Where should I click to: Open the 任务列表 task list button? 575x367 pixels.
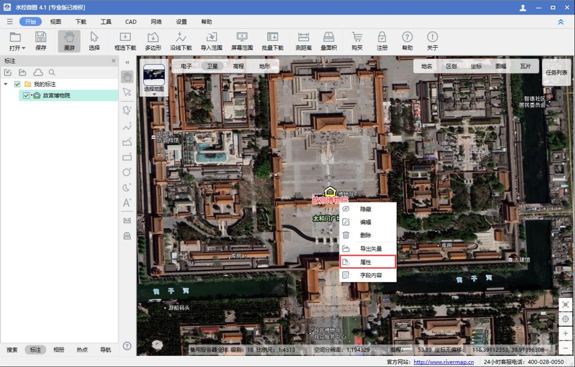(x=556, y=73)
